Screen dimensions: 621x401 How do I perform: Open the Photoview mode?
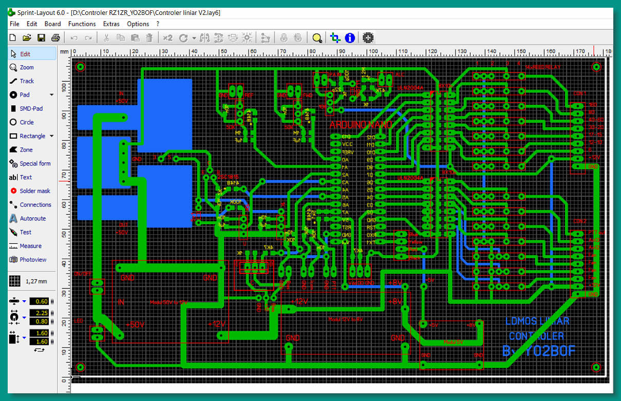point(32,260)
